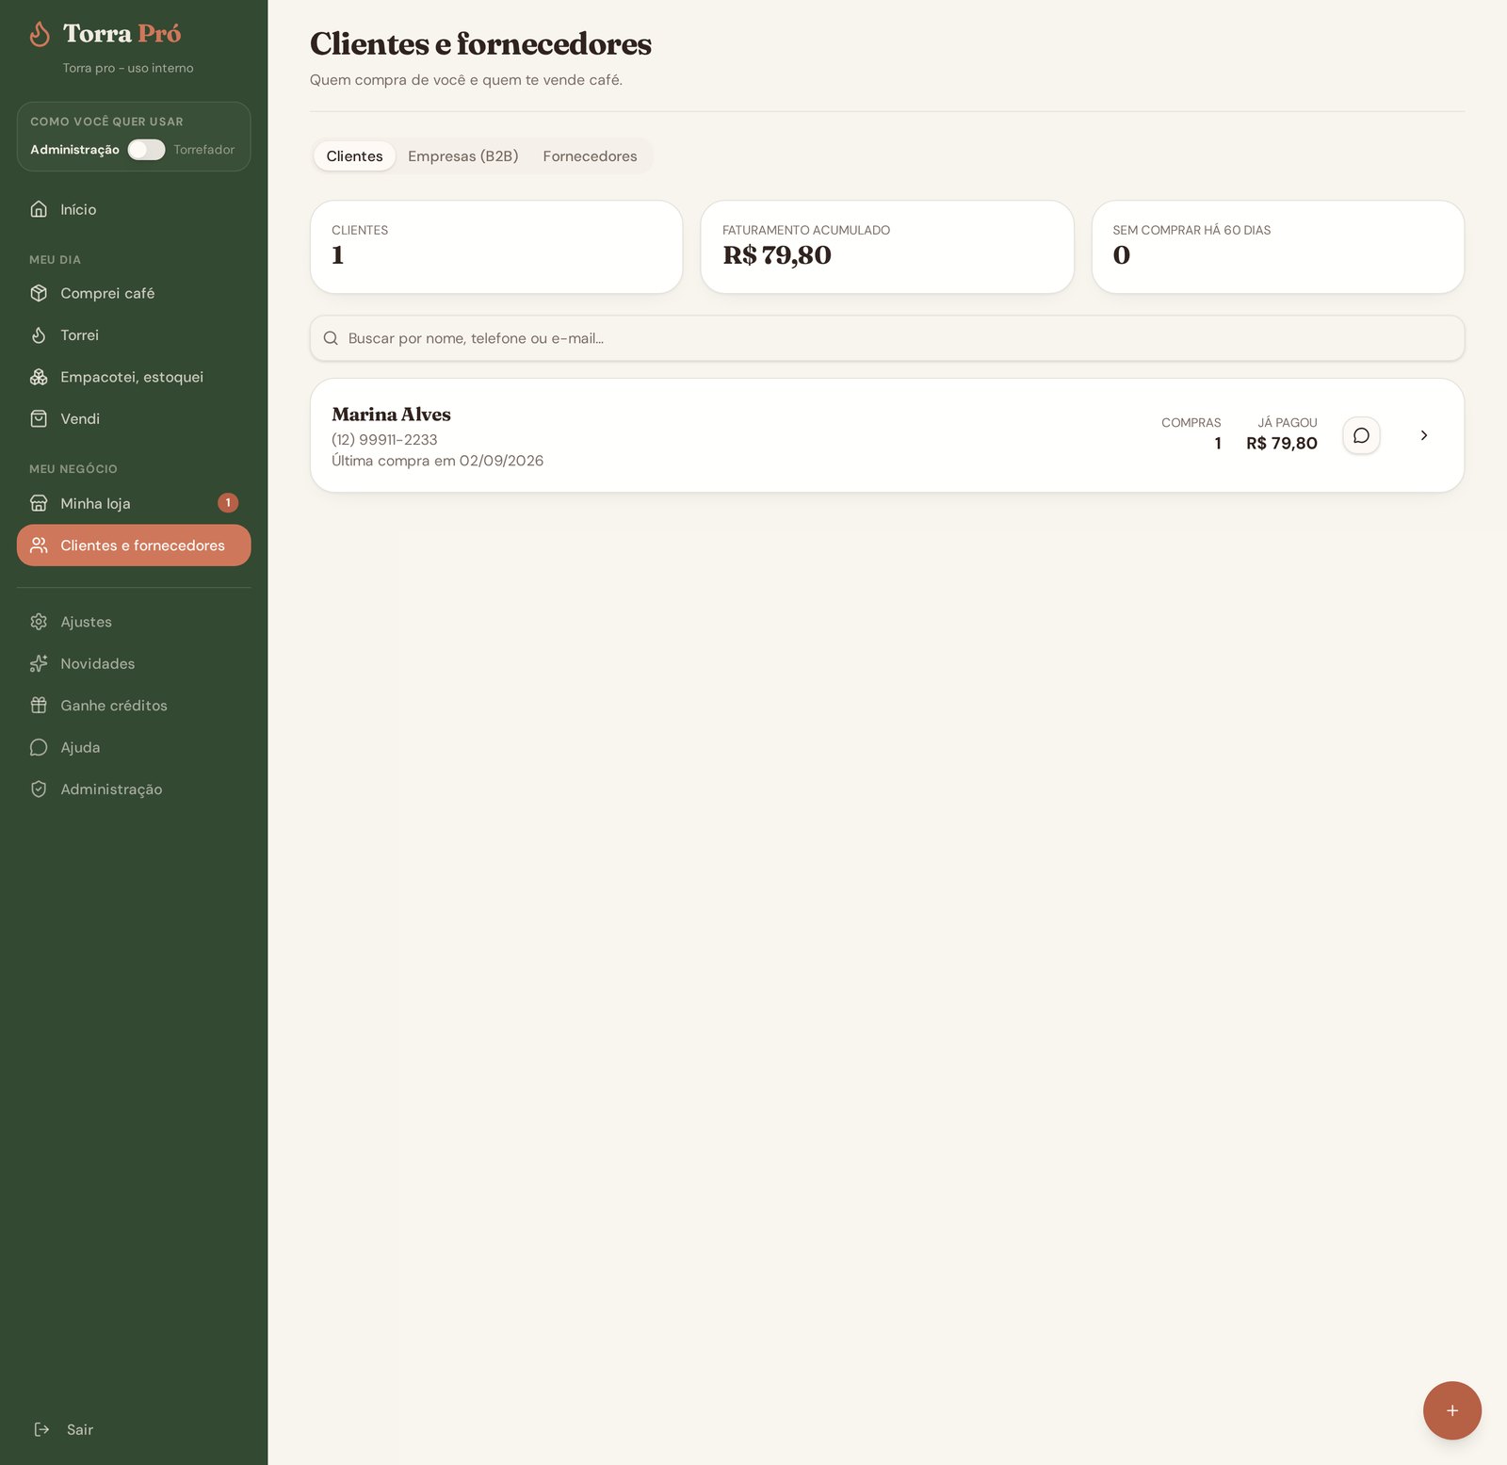Open Administração shield icon

click(x=39, y=789)
